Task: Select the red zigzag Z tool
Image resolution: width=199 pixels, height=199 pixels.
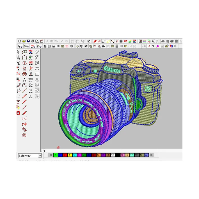Action: pos(24,124)
